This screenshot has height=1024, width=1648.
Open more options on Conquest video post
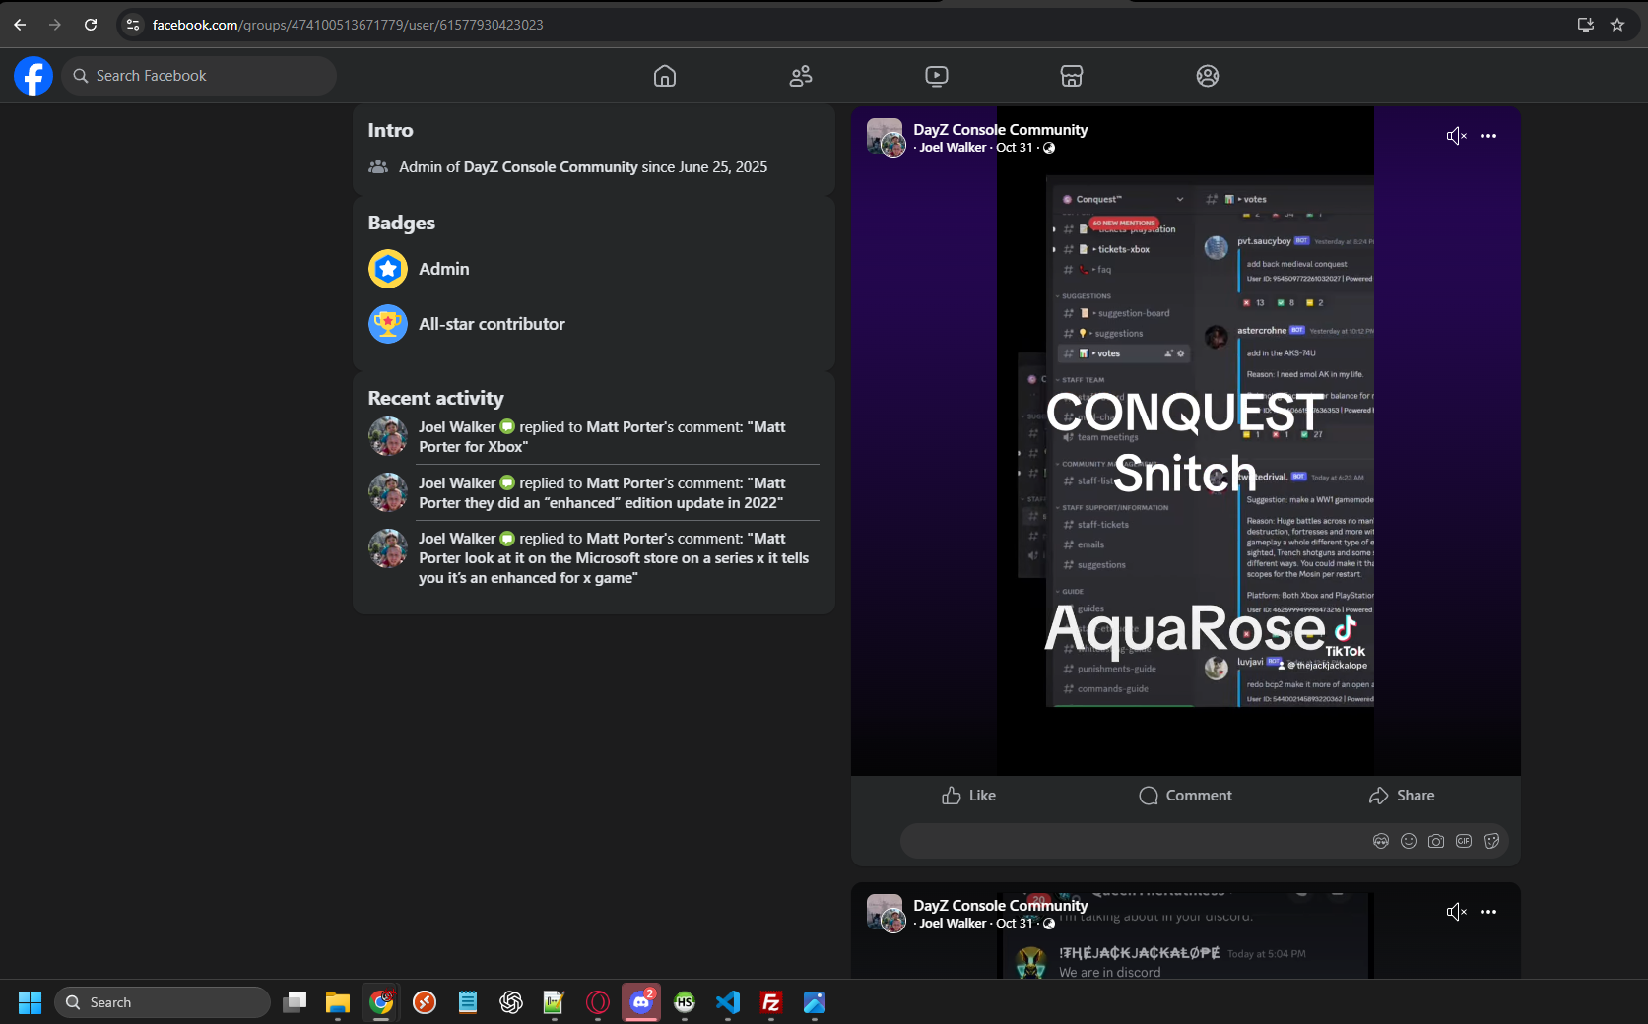click(x=1488, y=136)
